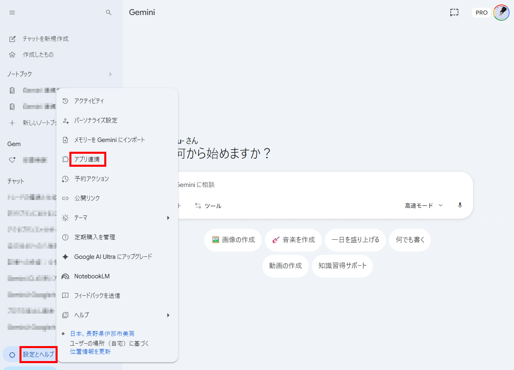Viewport: 514px width, 370px height.
Task: Click the 予約アクション scheduled clock icon
Action: 65,179
